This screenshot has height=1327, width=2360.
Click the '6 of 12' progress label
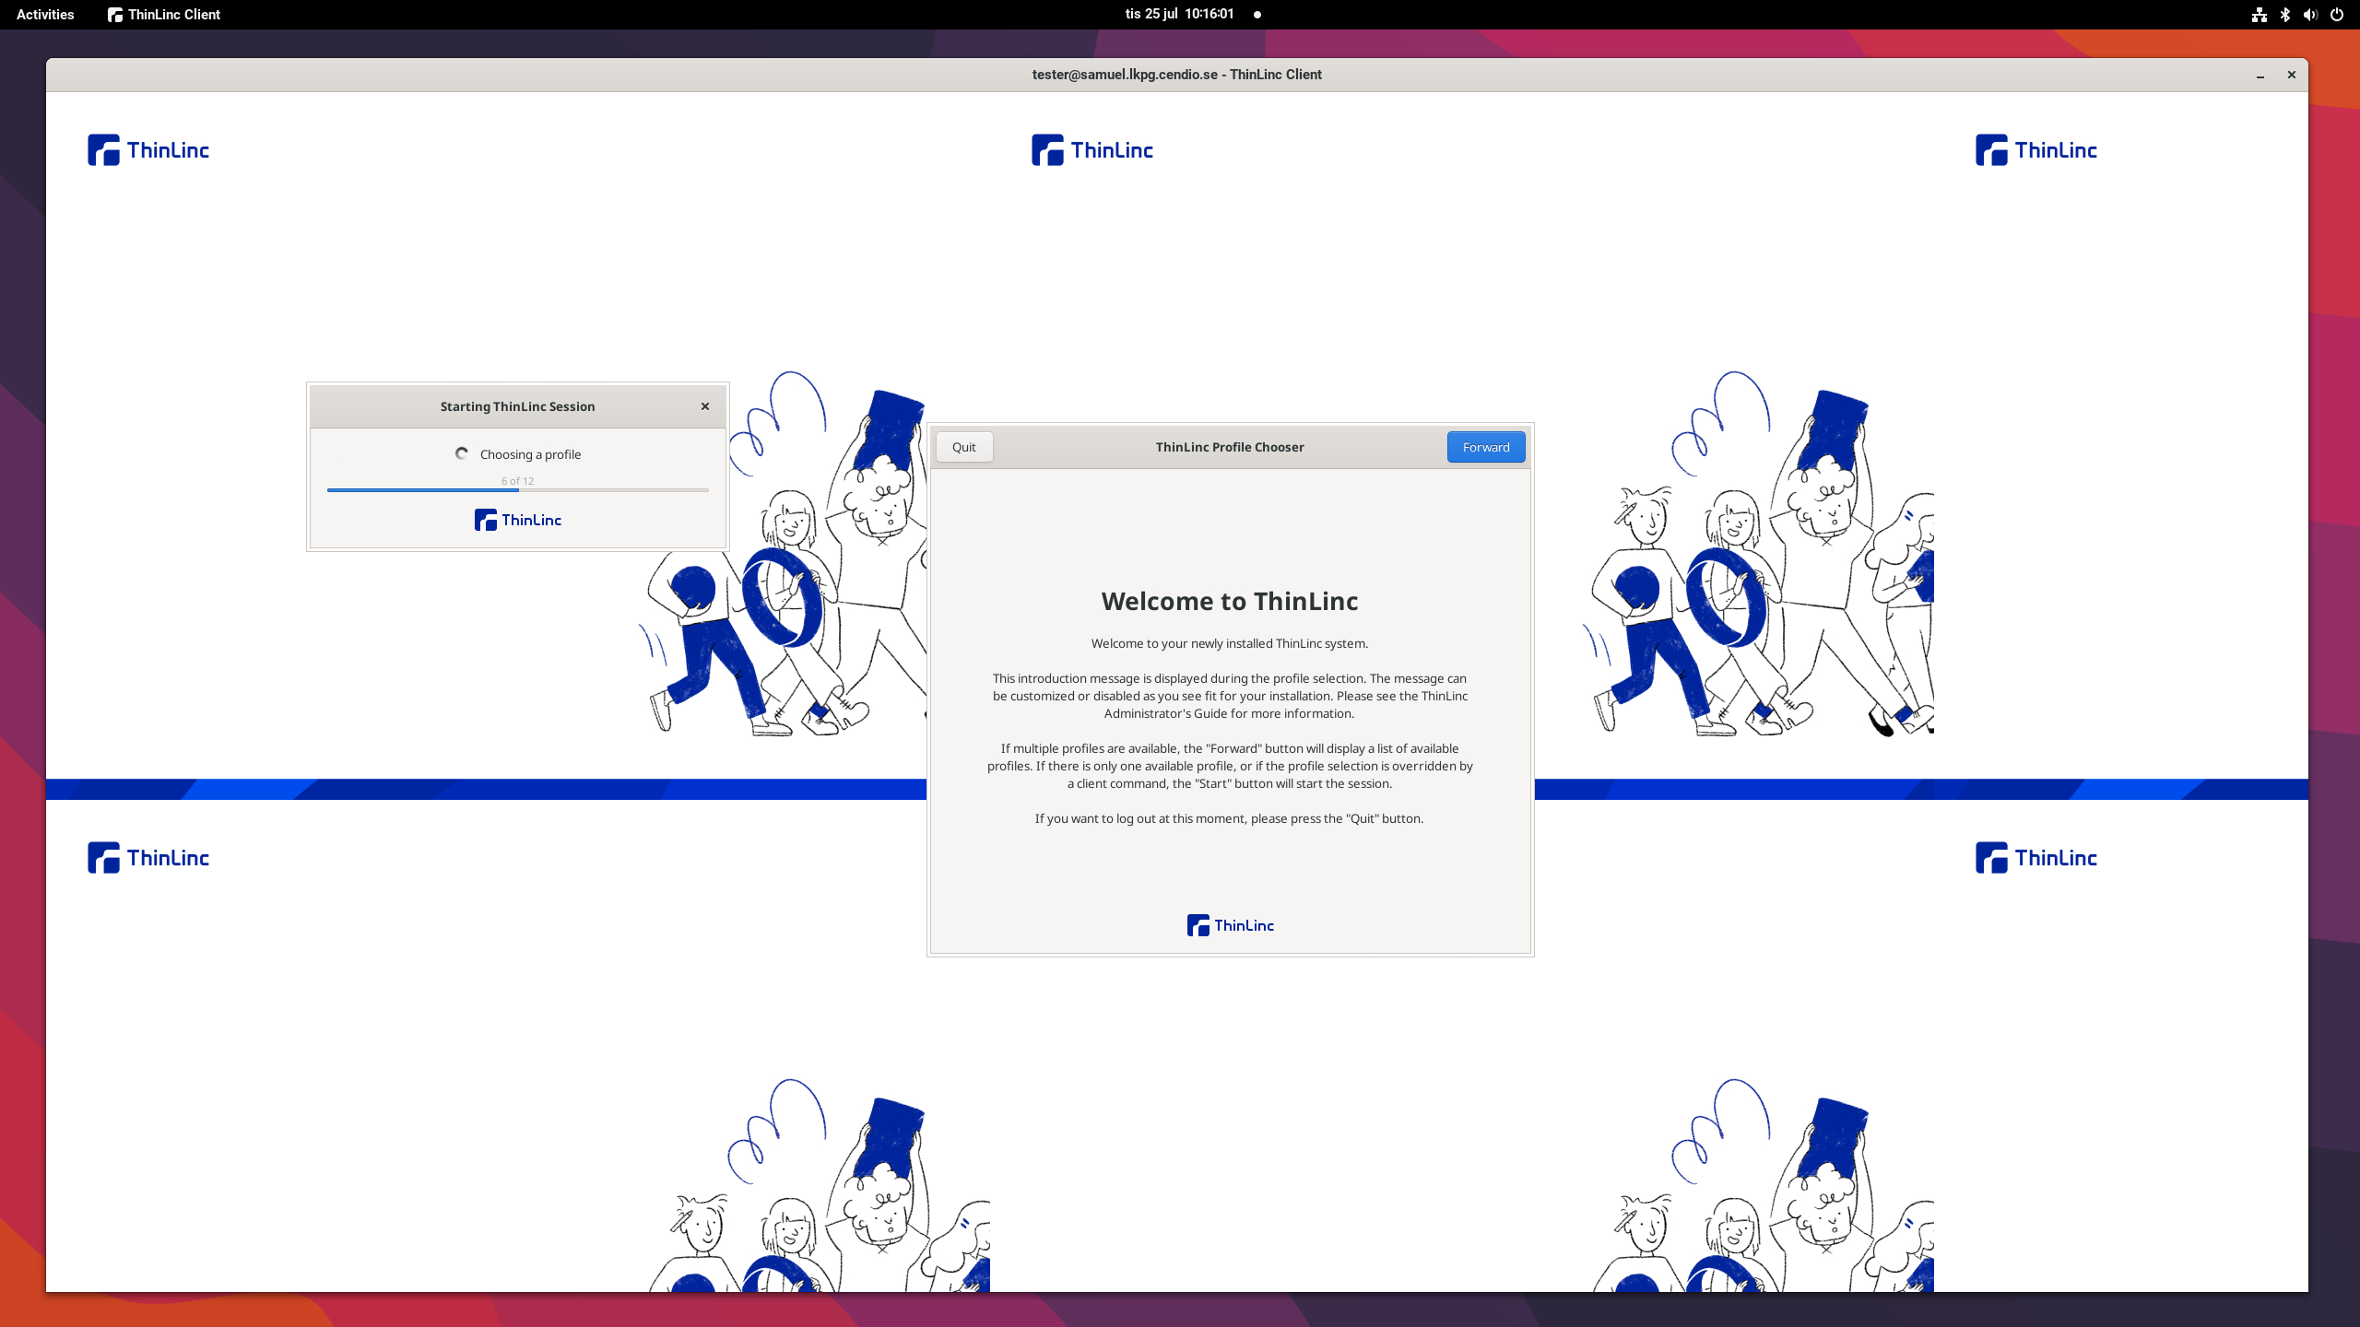(x=517, y=481)
